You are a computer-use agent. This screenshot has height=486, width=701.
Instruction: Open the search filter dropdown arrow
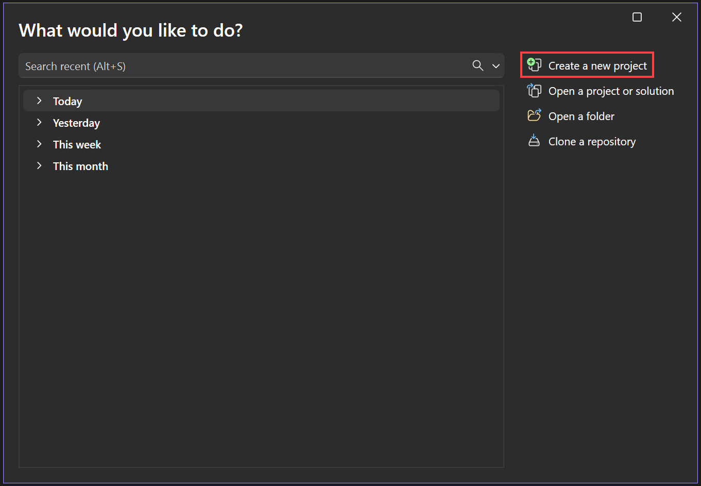point(495,66)
